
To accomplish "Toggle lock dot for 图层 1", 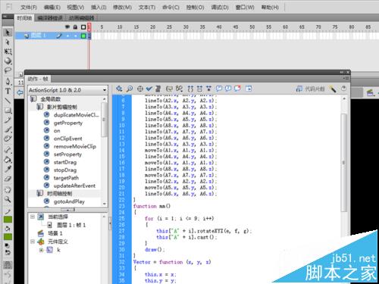I will coord(76,36).
